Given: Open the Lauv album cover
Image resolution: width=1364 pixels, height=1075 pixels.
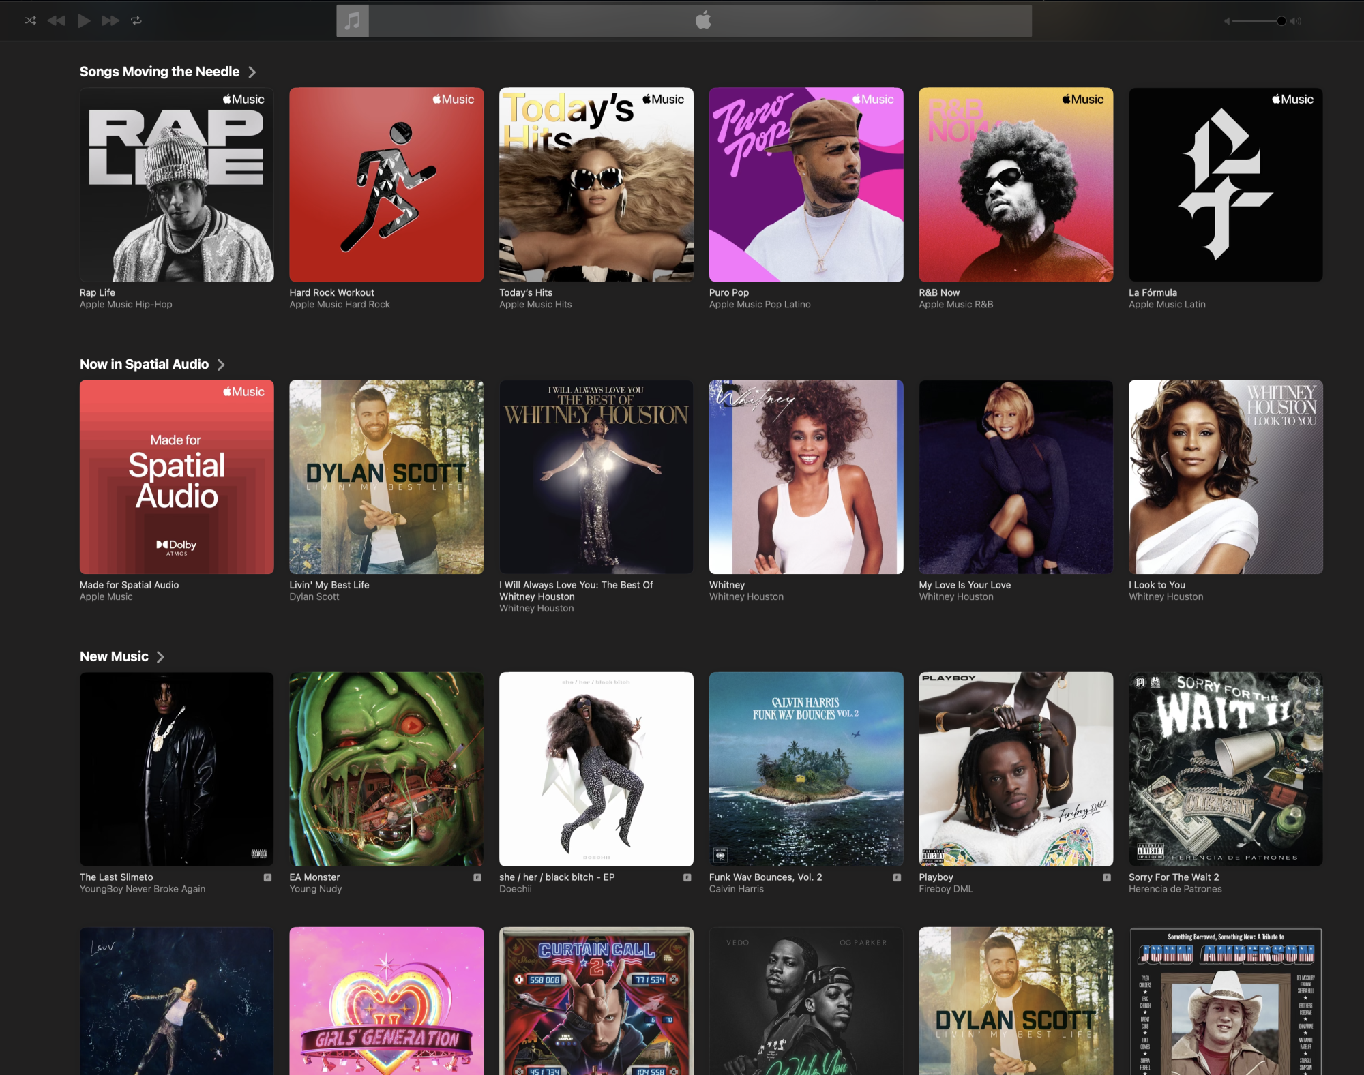Looking at the screenshot, I should [x=177, y=1001].
